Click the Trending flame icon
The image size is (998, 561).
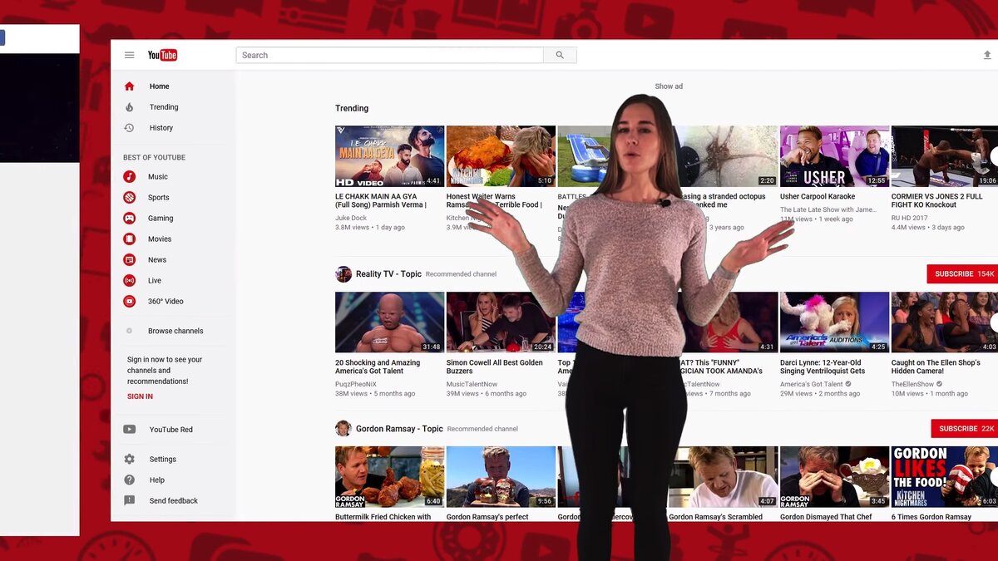[x=129, y=107]
